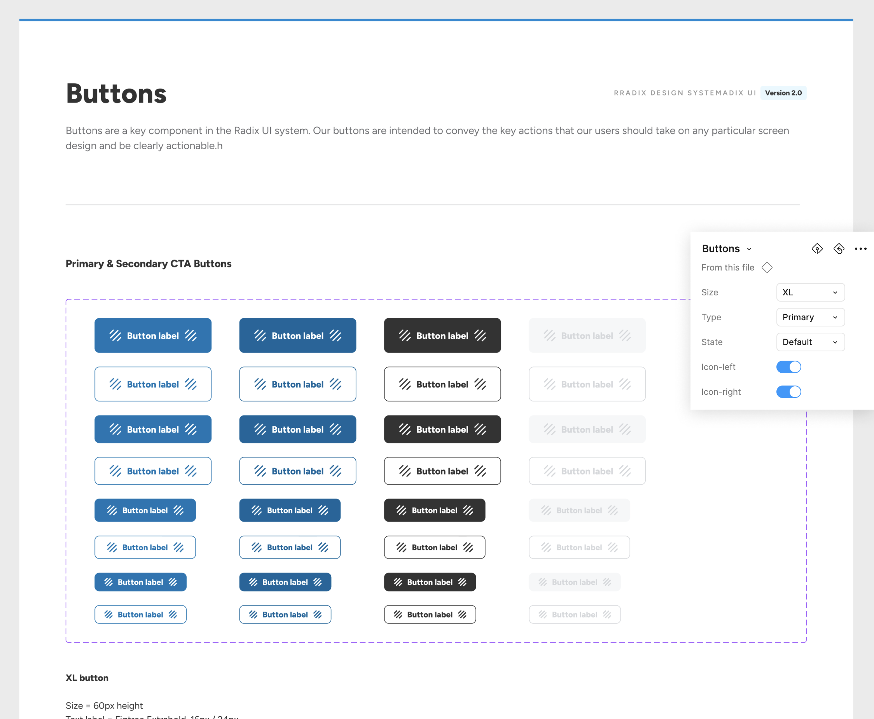Click the From this file label

tap(727, 267)
